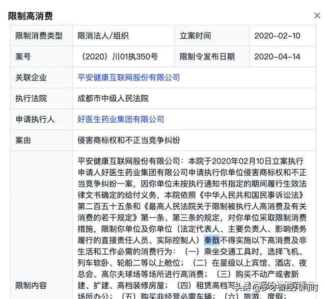Select the filing date 2020-02-10
326x299 pixels.
click(277, 36)
